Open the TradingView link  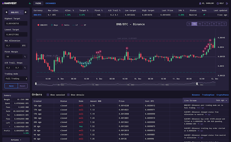click(x=208, y=95)
